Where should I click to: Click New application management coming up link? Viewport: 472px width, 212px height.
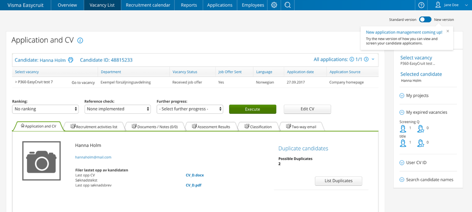404,32
